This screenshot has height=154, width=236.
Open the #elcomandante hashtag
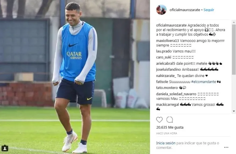pyautogui.click(x=204, y=82)
